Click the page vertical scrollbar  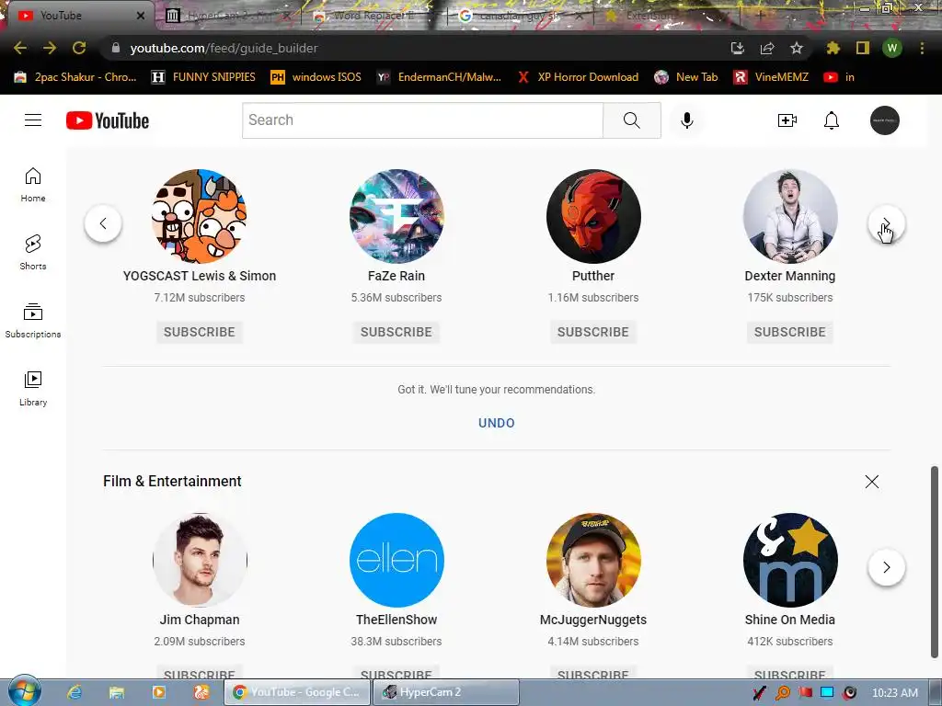coord(935,562)
